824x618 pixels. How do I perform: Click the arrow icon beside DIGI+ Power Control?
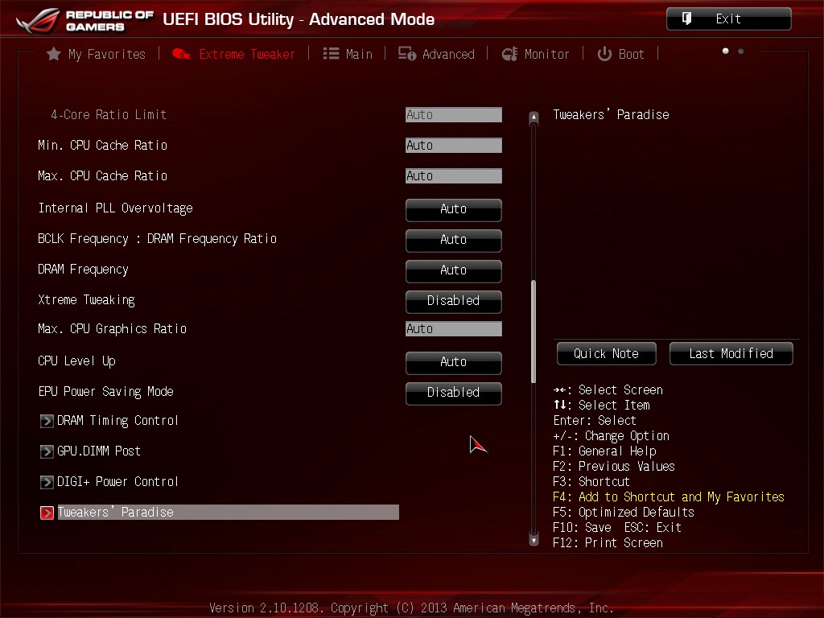(x=47, y=482)
